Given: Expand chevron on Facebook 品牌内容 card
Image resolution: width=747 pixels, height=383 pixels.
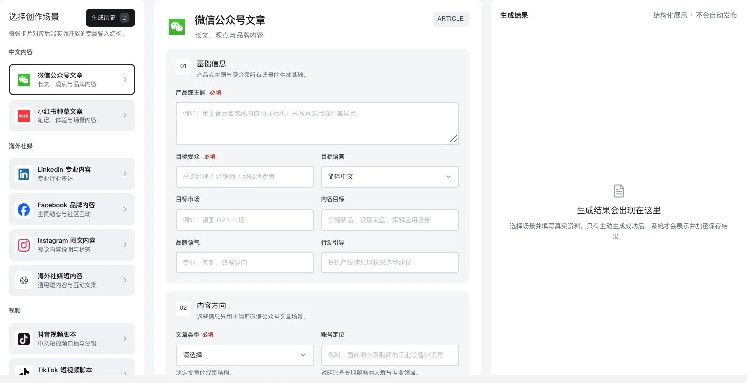Looking at the screenshot, I should [125, 209].
